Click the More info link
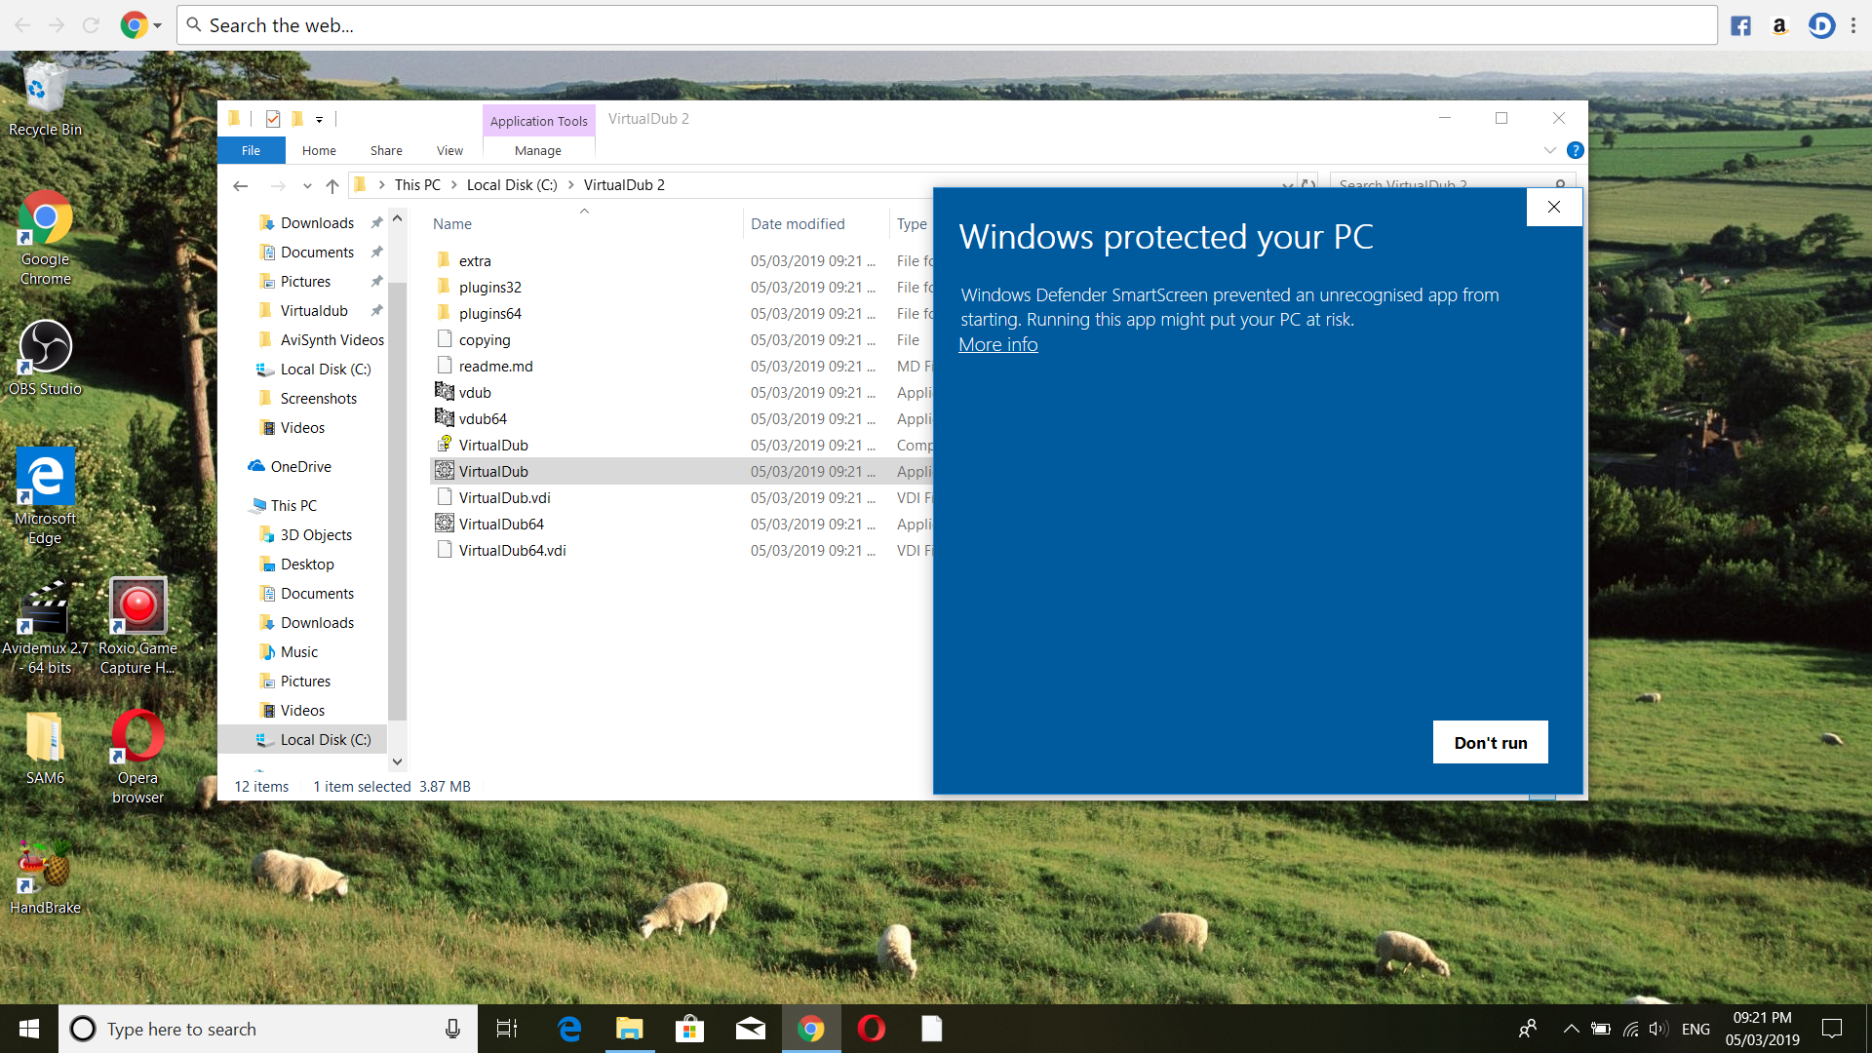 997,344
